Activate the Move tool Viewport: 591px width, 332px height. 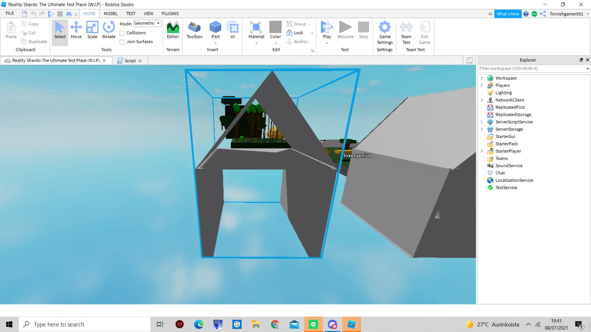[x=76, y=30]
